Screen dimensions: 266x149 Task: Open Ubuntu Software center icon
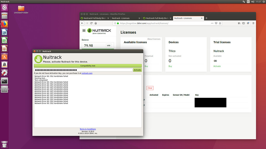[4, 57]
